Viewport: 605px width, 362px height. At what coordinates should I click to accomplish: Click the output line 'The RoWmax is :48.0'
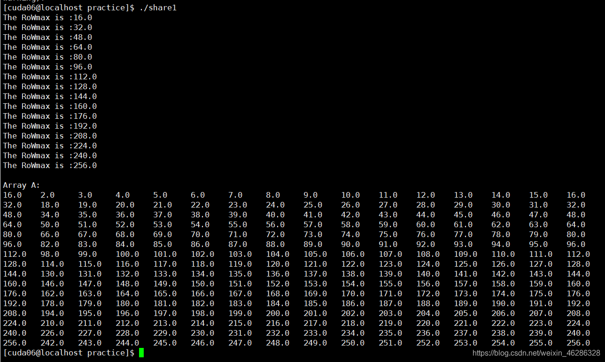[47, 38]
